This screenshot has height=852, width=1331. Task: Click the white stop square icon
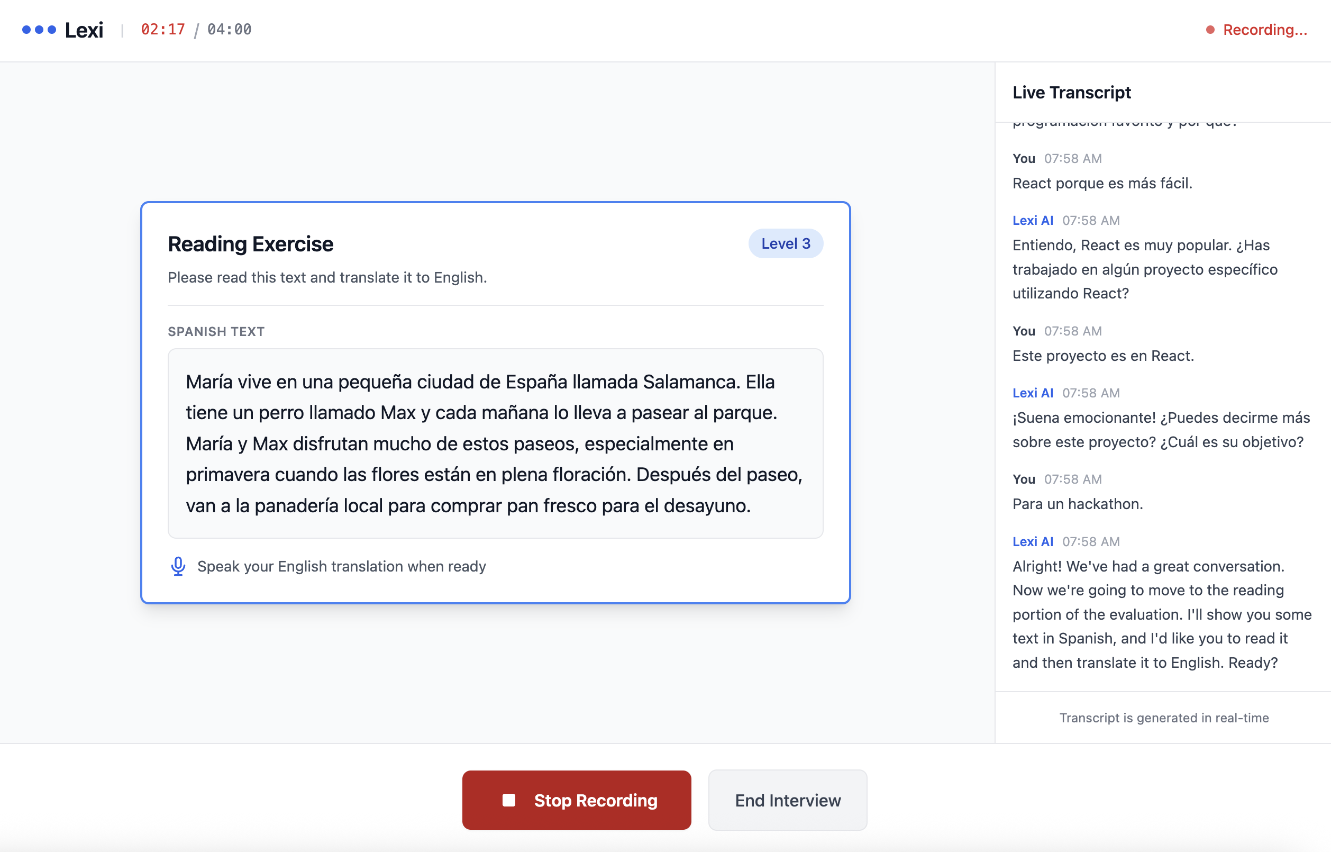[x=509, y=800]
